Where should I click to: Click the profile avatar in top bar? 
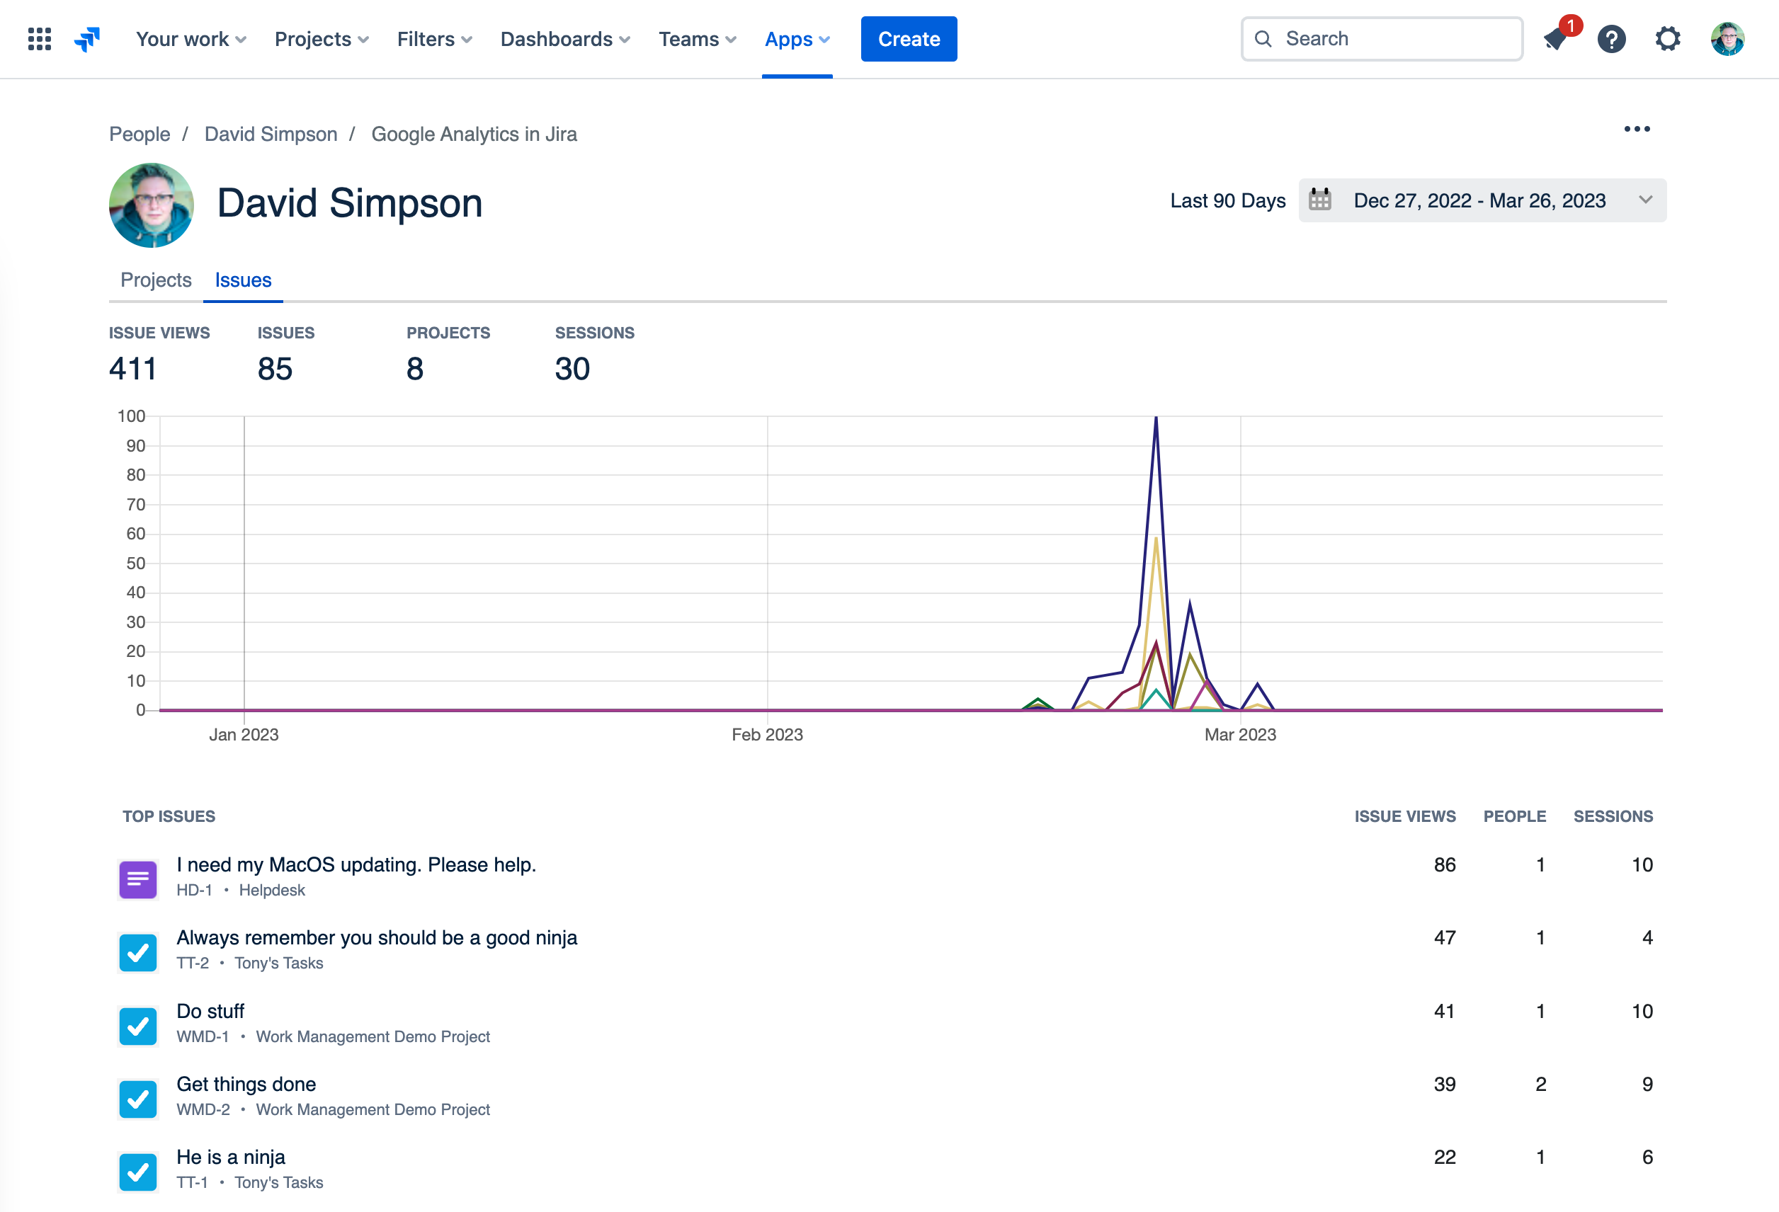[1727, 39]
